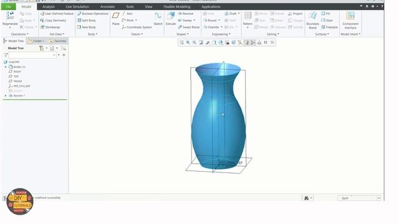Viewport: 399px width, 224px height.
Task: Select the Copy Geometry tool
Action: 53,21
